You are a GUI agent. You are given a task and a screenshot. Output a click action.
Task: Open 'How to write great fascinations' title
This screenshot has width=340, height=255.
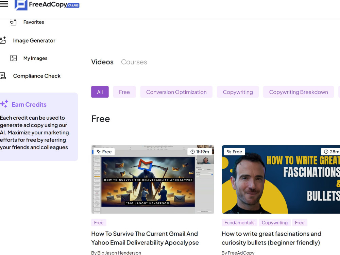tap(271, 238)
